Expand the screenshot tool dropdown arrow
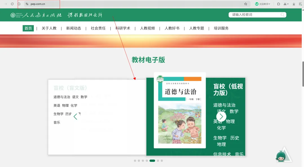Screen dimensions: 304x167 [x=288, y=4]
